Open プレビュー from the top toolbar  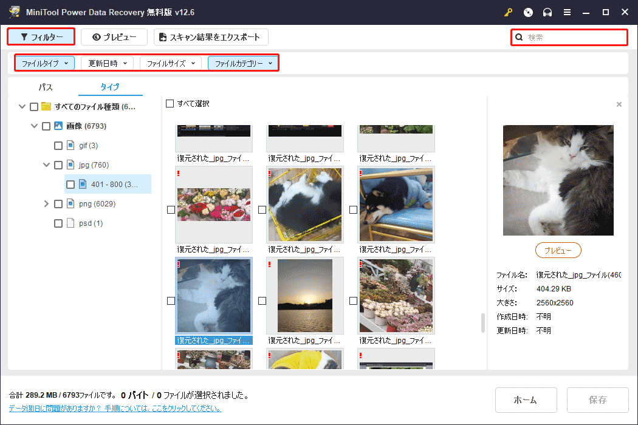click(114, 37)
